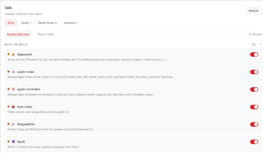Click the grizzly CLI description text
Image resolution: width=263 pixels, height=153 pixels.
click(x=38, y=112)
